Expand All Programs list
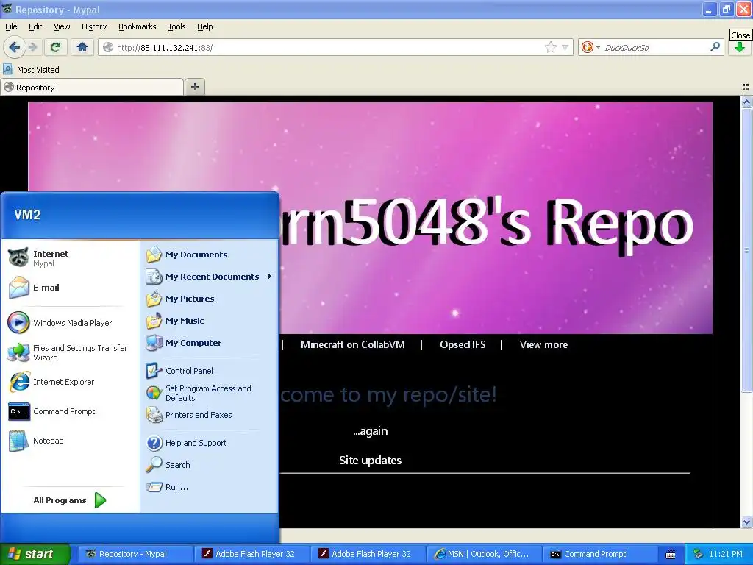Image resolution: width=753 pixels, height=565 pixels. tap(70, 500)
